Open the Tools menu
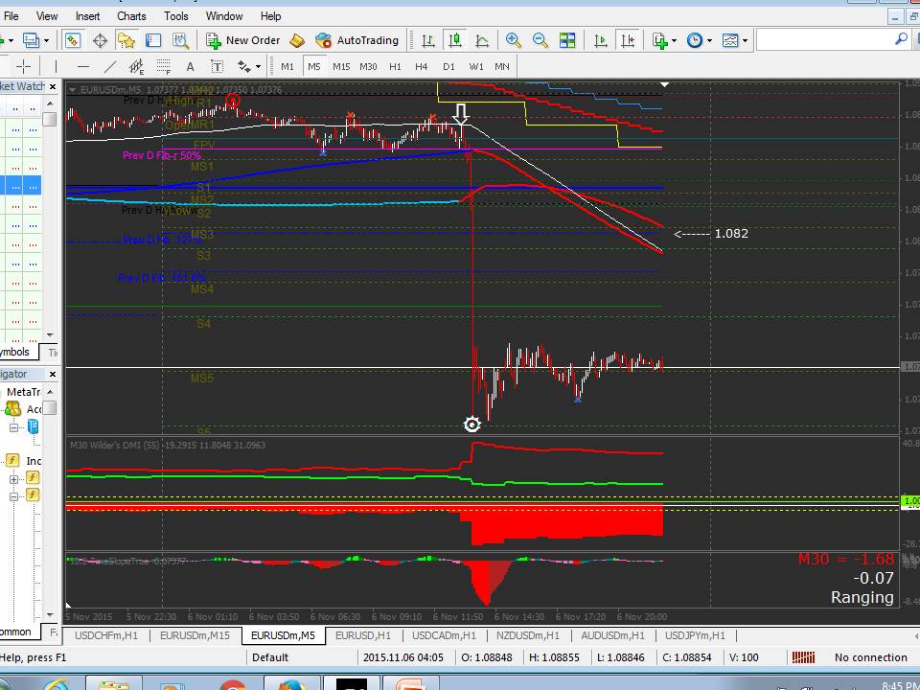Viewport: 920px width, 690px height. pos(176,16)
